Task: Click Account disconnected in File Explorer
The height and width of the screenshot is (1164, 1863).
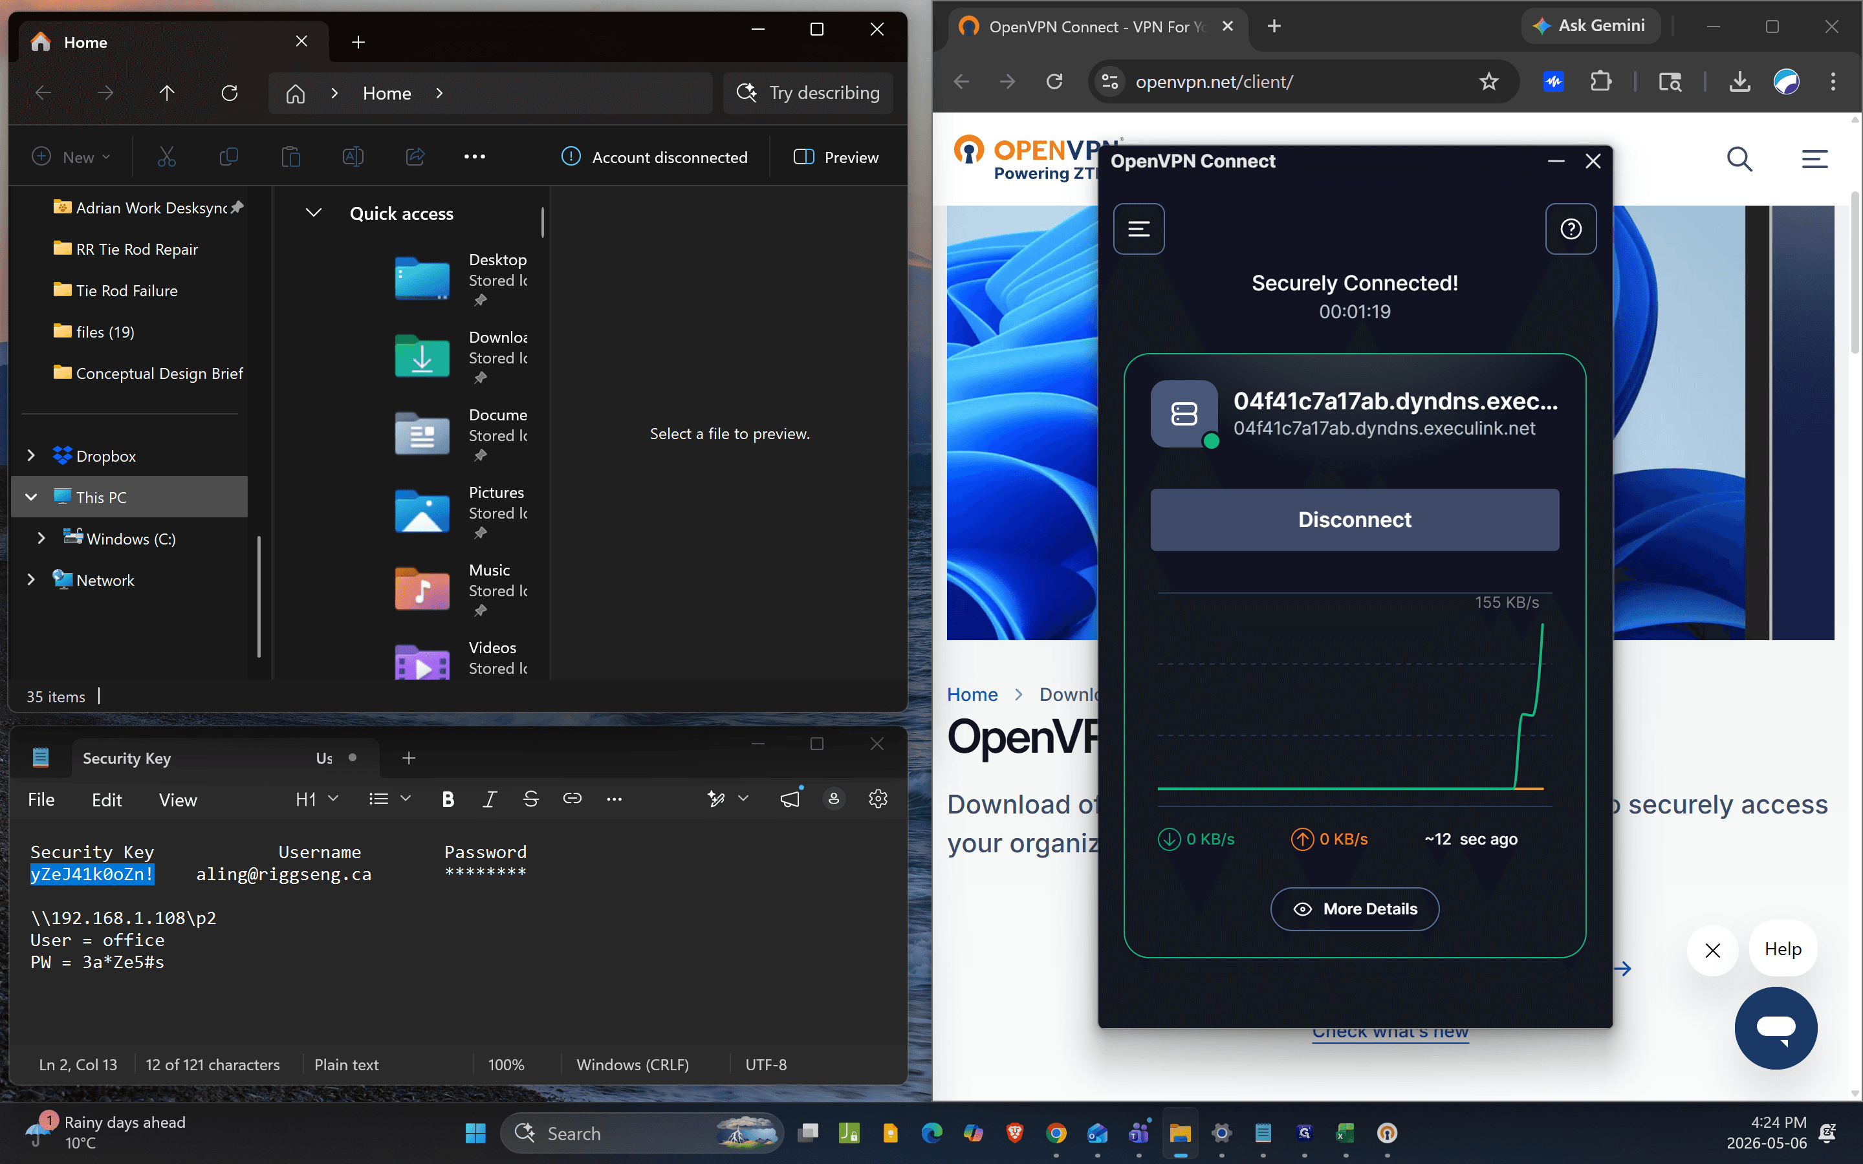Action: point(655,157)
